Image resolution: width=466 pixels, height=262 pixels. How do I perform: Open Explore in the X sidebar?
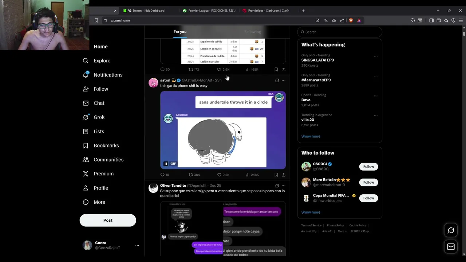click(96, 61)
